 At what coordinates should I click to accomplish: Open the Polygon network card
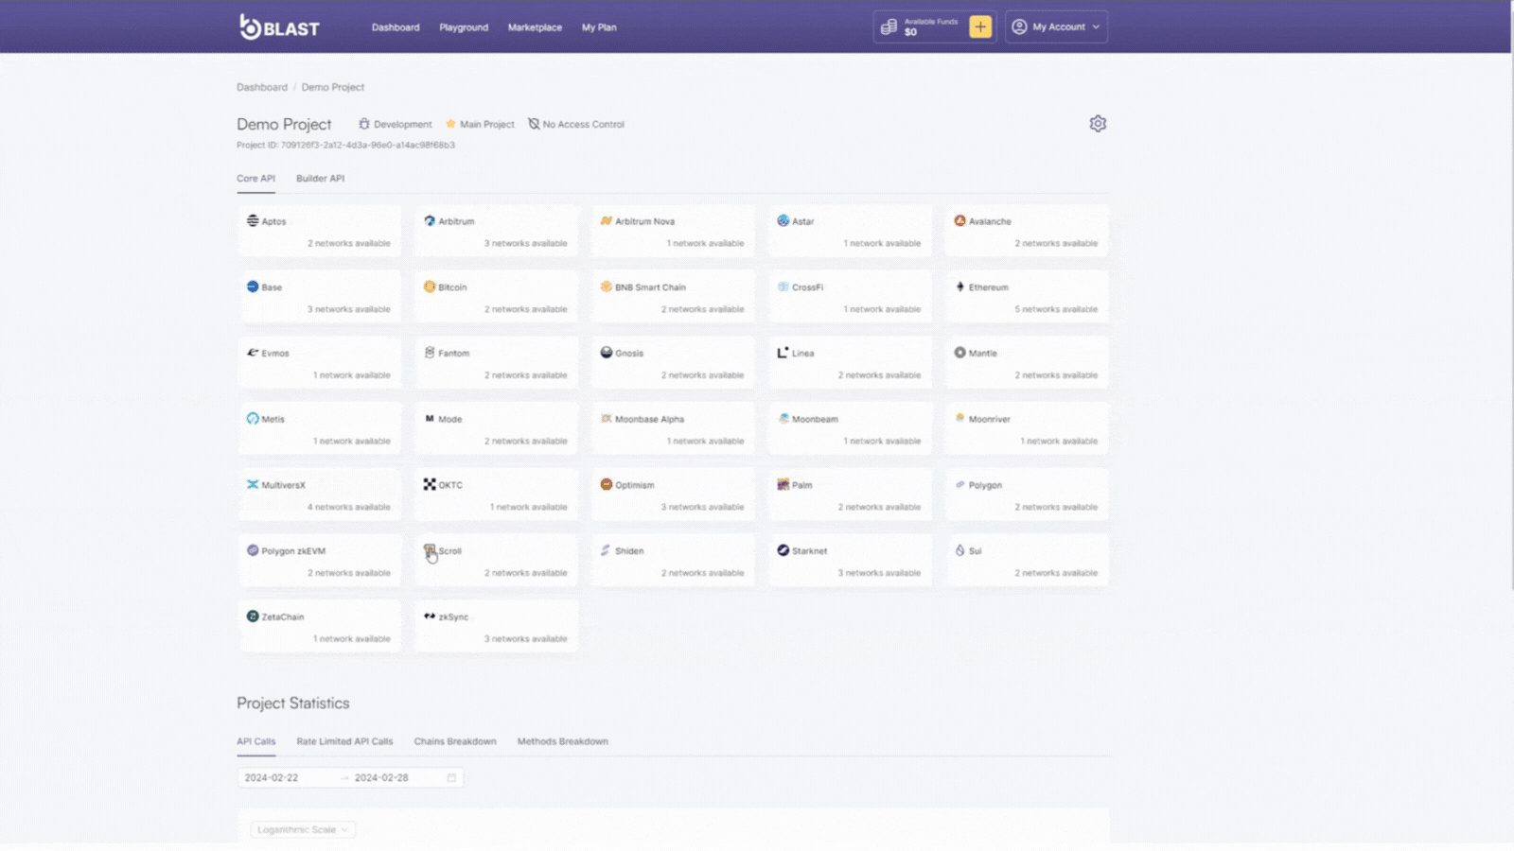coord(1027,495)
